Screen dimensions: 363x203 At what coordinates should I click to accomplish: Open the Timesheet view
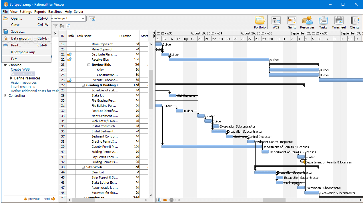pos(339,22)
